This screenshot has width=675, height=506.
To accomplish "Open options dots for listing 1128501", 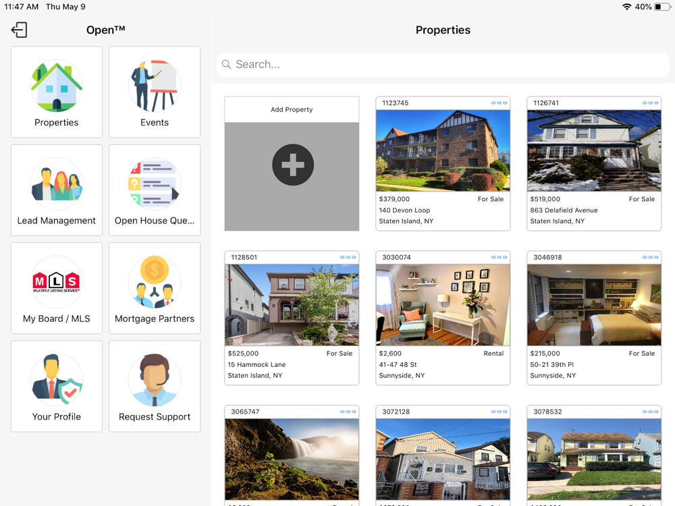I will (x=348, y=257).
